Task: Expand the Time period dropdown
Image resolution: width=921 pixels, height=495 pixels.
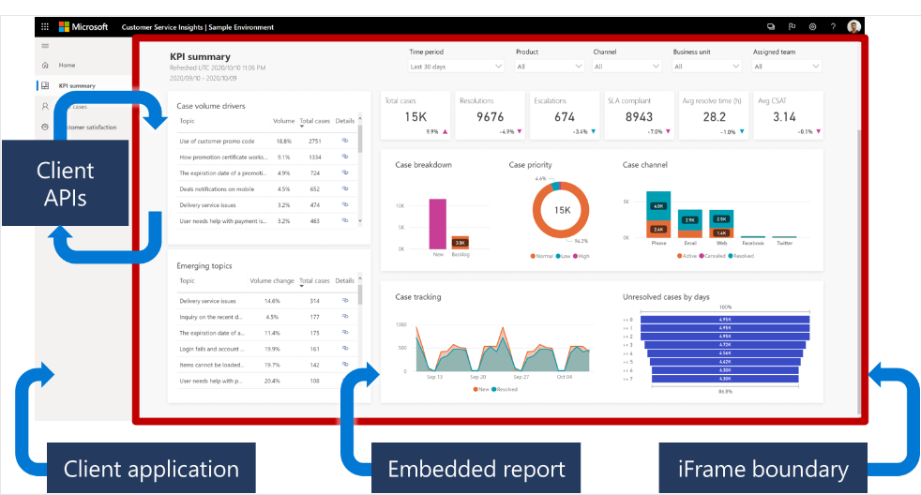Action: (x=457, y=67)
